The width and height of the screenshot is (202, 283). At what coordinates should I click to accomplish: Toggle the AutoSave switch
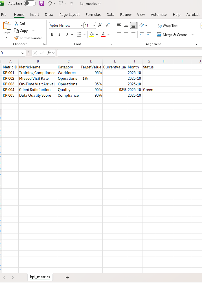[30, 3]
